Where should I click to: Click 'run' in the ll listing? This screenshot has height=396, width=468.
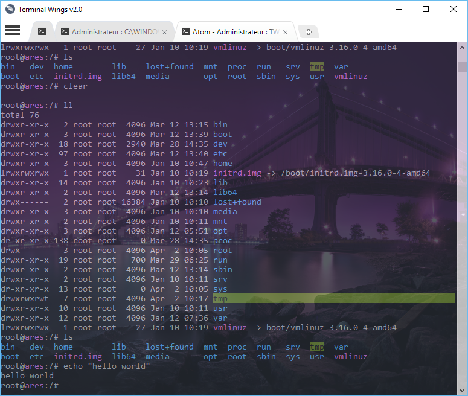[x=220, y=260]
